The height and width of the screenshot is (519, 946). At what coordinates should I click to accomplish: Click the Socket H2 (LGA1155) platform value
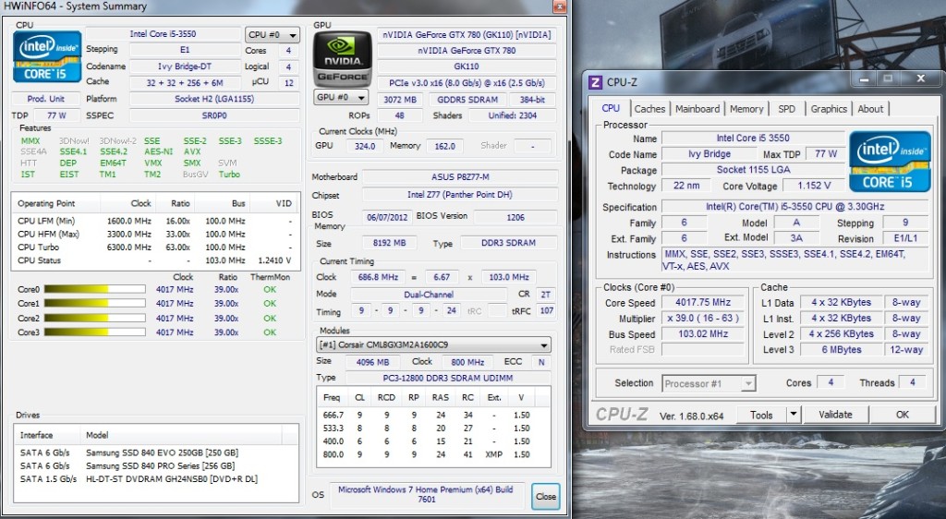click(x=214, y=99)
